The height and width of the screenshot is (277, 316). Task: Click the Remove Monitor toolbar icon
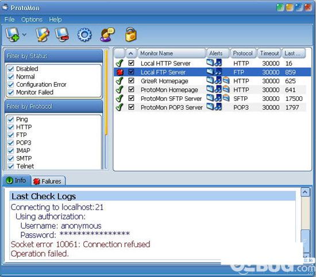tap(62, 34)
